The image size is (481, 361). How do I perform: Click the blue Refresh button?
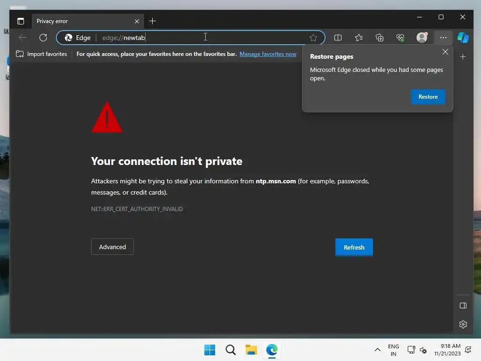click(354, 247)
